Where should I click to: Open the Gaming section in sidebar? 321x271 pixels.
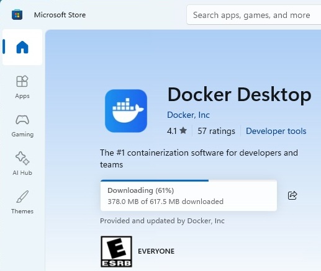(x=22, y=126)
